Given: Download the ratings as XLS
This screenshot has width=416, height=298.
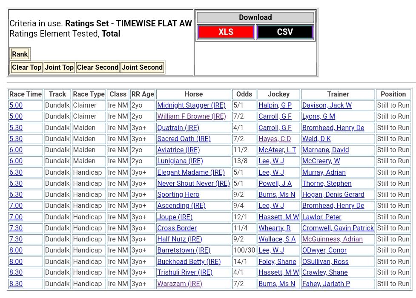Looking at the screenshot, I should point(226,32).
